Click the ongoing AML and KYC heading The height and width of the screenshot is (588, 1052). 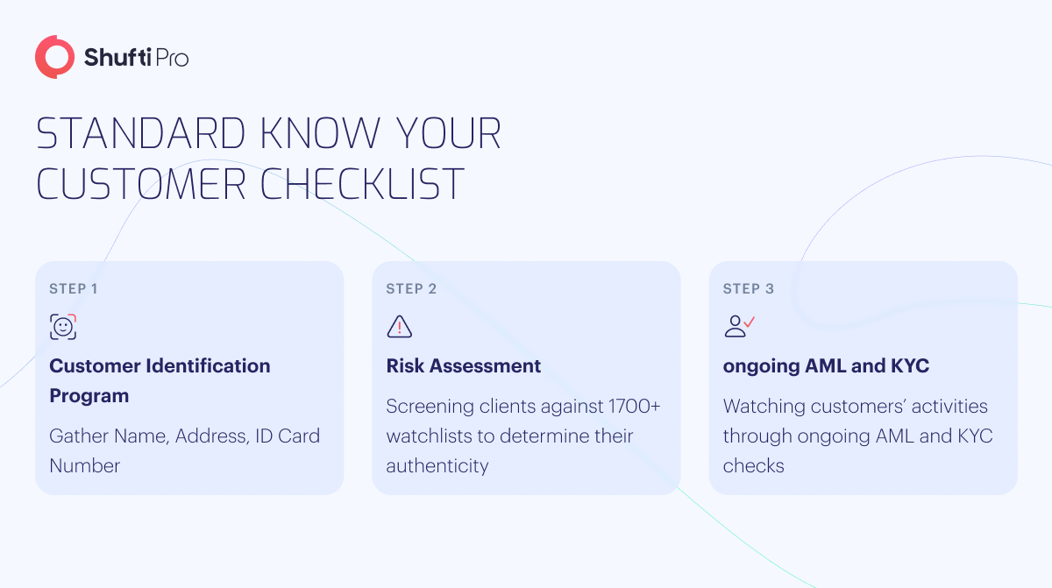click(826, 365)
